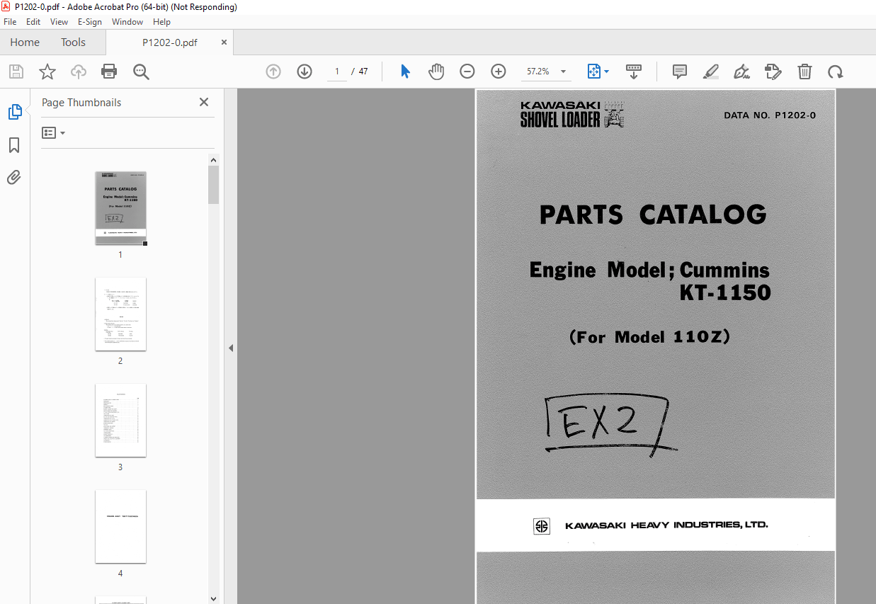Rotate the current page
Screen dimensions: 876x604
pos(836,72)
